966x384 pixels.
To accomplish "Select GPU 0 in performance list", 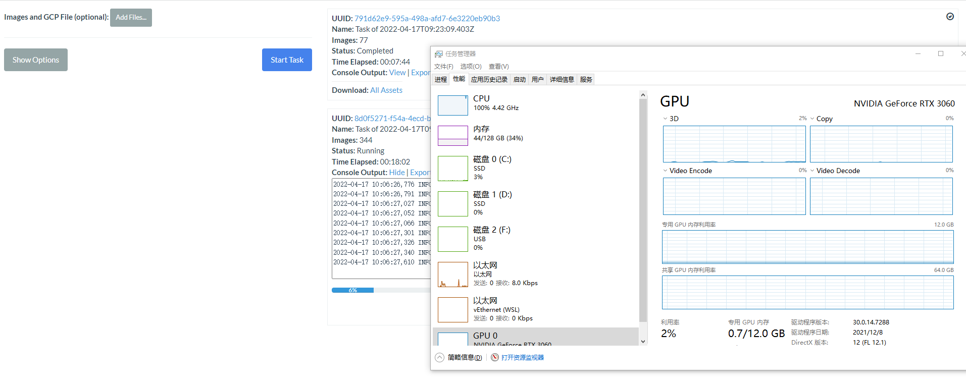I will [x=535, y=337].
